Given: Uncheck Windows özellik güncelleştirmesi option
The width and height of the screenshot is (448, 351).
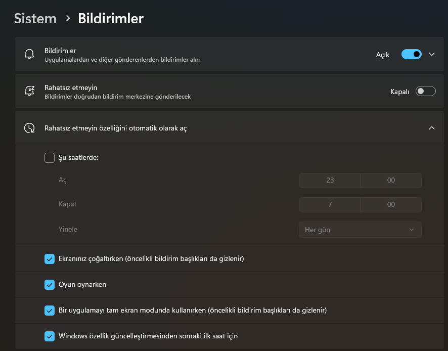Looking at the screenshot, I should point(50,336).
